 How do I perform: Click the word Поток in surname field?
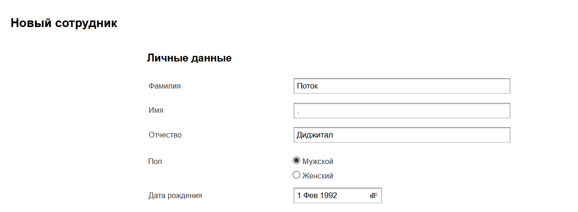pos(307,86)
